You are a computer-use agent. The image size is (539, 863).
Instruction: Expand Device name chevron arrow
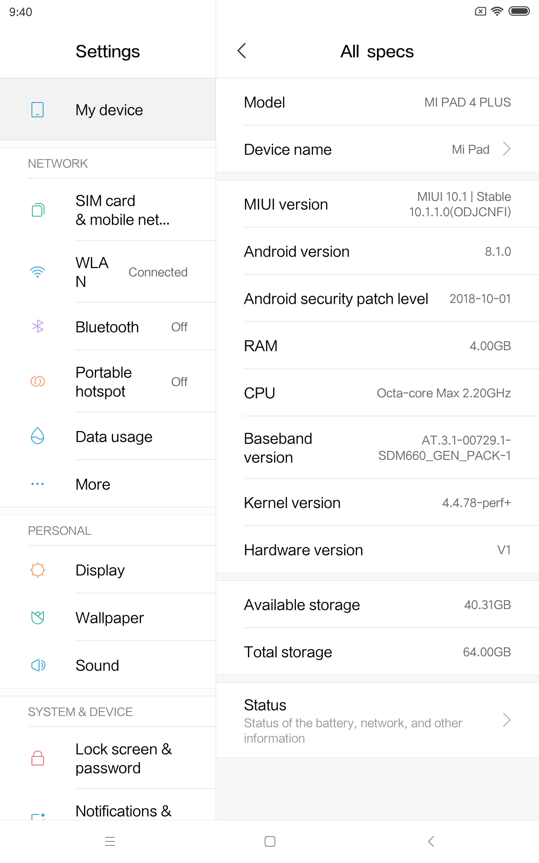[507, 149]
